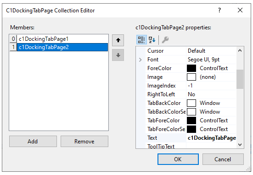
Task: Switch property grid to Categorized view
Action: pos(141,40)
